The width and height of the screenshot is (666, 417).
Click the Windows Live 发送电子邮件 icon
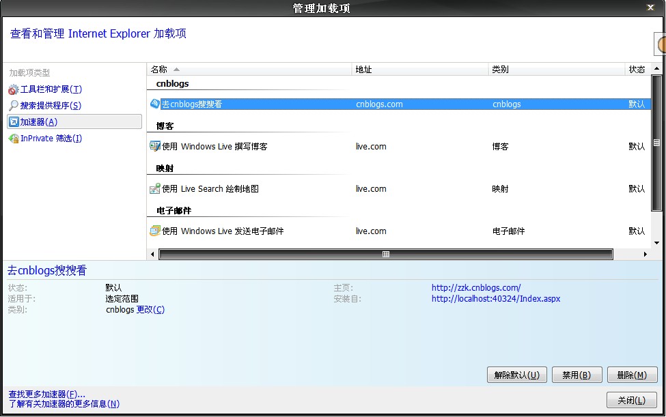pos(155,231)
